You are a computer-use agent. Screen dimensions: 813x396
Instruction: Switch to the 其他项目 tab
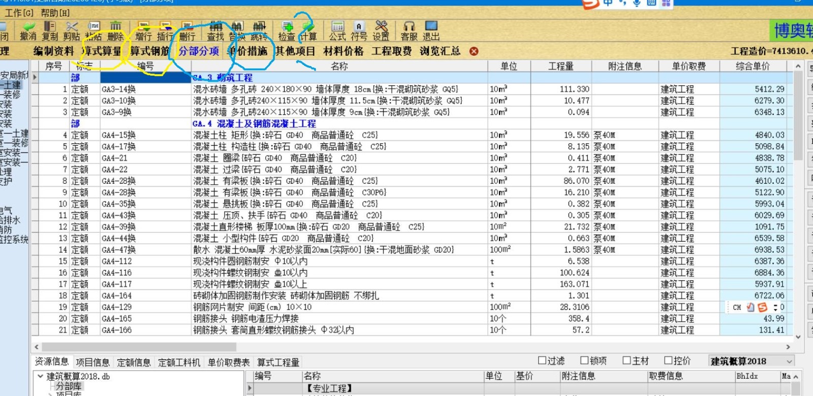tap(295, 51)
